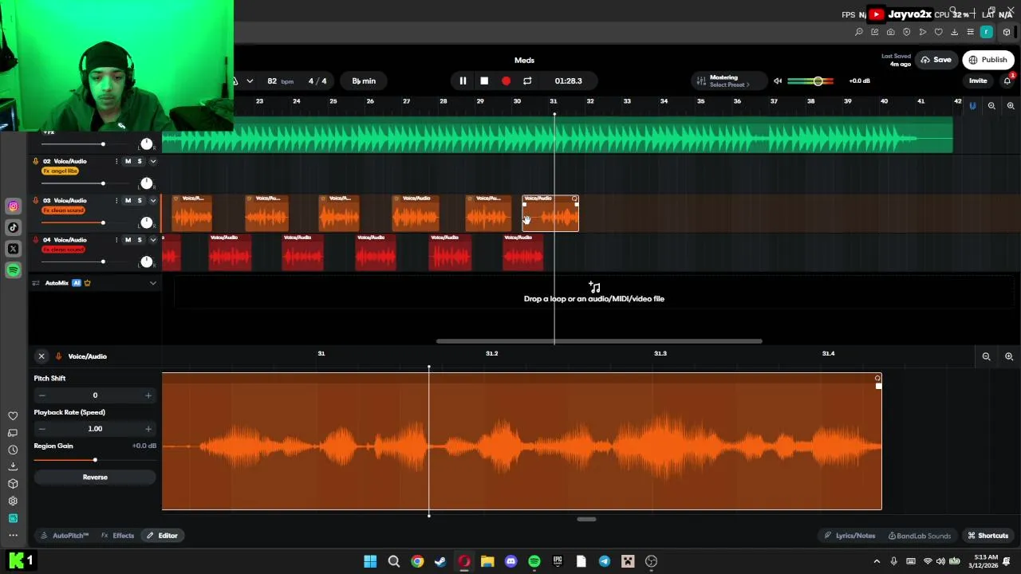
Task: Solo track 03 Voice/Audio
Action: 140,200
